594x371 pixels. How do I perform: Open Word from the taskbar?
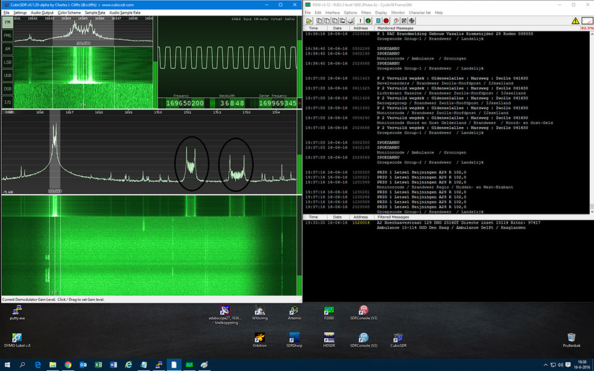tap(113, 365)
